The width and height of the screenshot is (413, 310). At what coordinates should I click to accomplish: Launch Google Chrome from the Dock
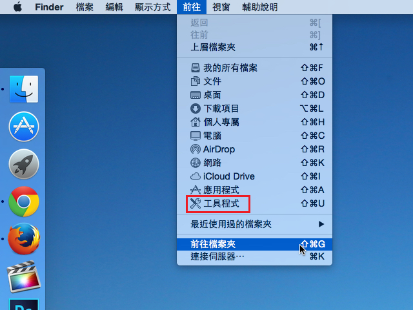coord(24,201)
